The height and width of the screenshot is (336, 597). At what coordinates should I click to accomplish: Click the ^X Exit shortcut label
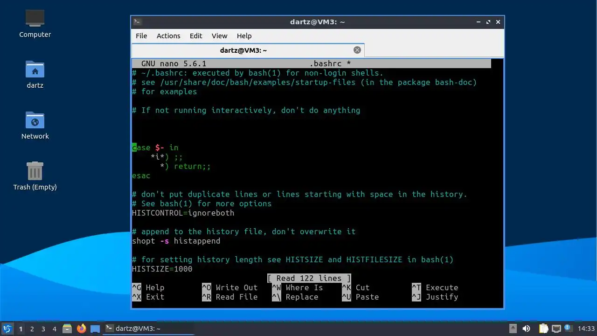[148, 297]
